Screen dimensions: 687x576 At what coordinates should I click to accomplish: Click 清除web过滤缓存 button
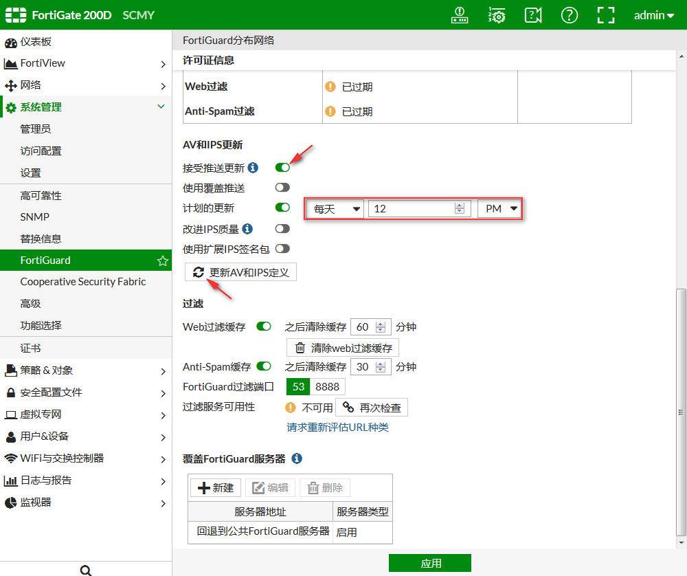click(343, 348)
